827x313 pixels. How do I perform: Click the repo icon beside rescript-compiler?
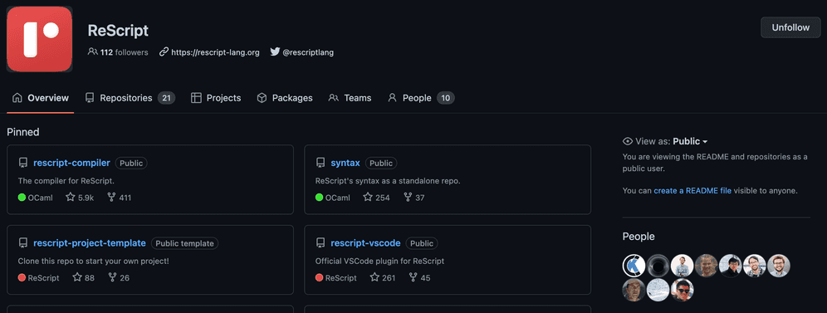point(22,163)
